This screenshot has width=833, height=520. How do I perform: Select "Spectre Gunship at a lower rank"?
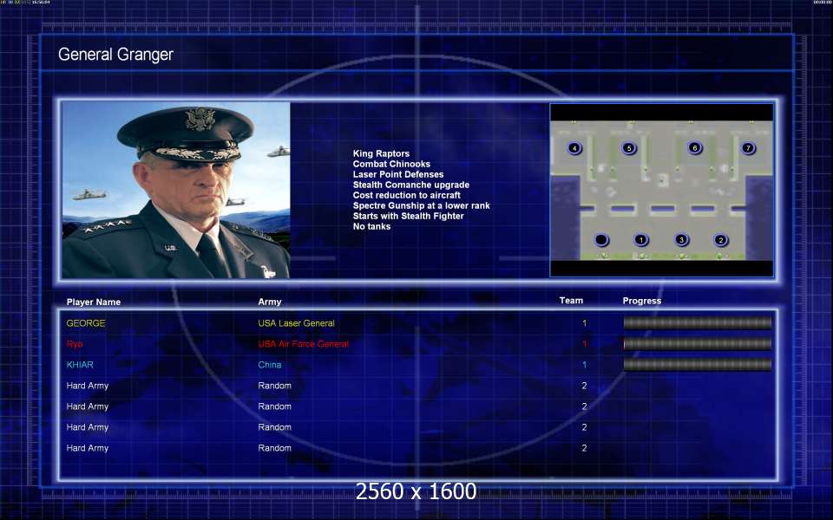(x=422, y=205)
